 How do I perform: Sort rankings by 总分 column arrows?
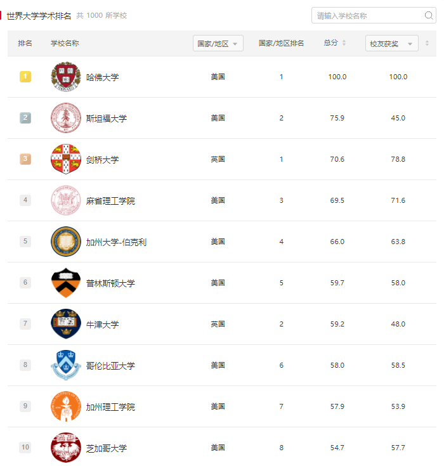pyautogui.click(x=344, y=43)
